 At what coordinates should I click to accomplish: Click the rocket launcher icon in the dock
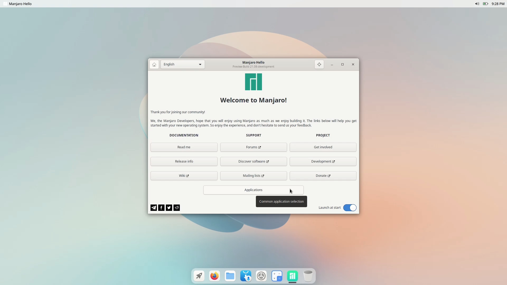pyautogui.click(x=199, y=276)
